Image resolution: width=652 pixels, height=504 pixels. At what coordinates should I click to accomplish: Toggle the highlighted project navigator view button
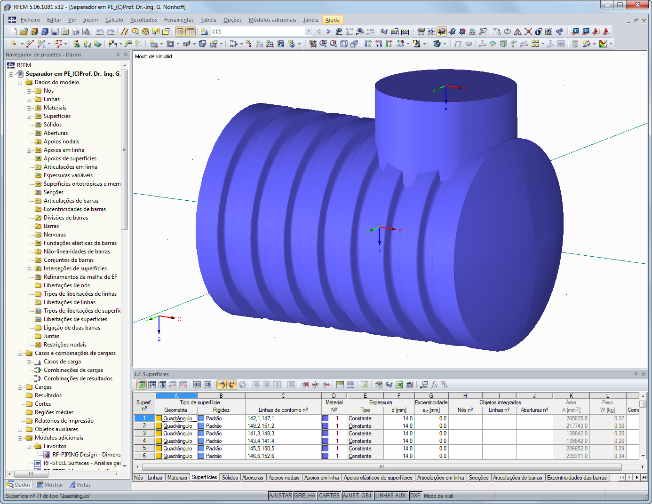[x=180, y=31]
